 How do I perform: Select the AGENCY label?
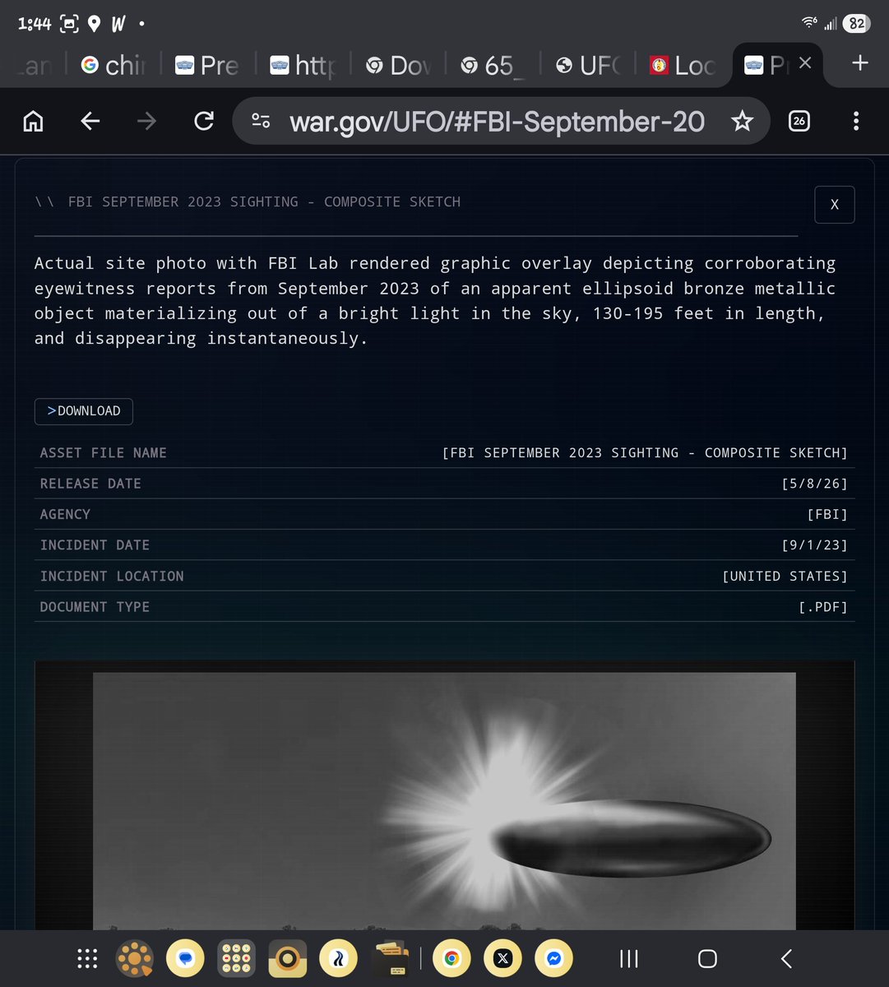click(65, 514)
